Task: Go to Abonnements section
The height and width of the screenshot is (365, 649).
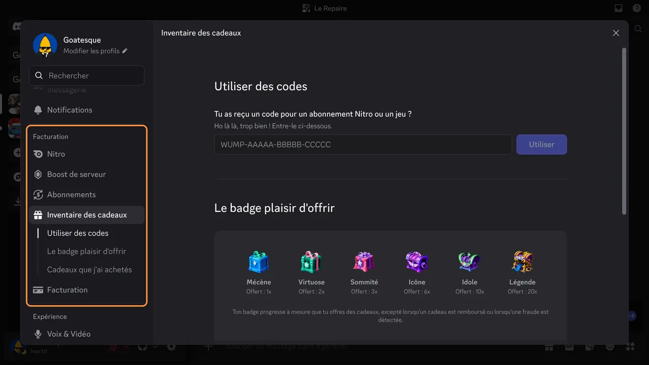Action: click(87, 195)
